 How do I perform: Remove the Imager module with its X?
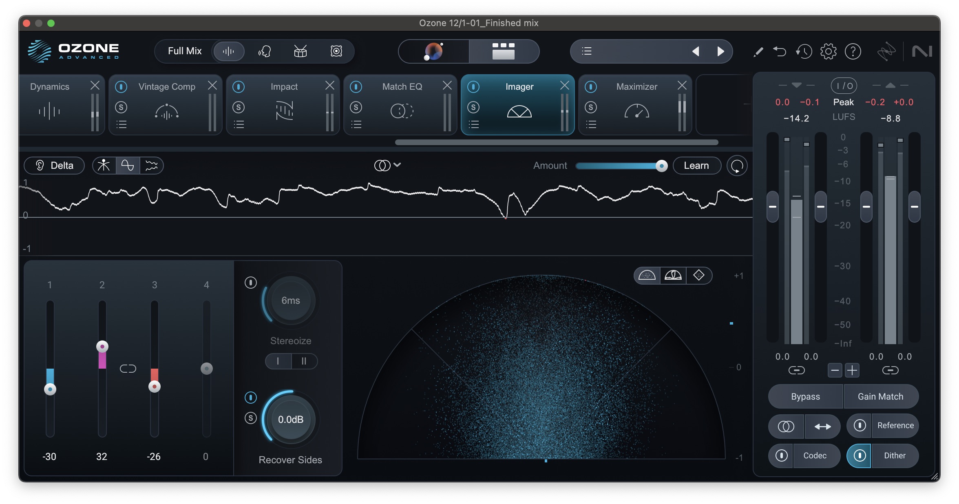click(565, 85)
